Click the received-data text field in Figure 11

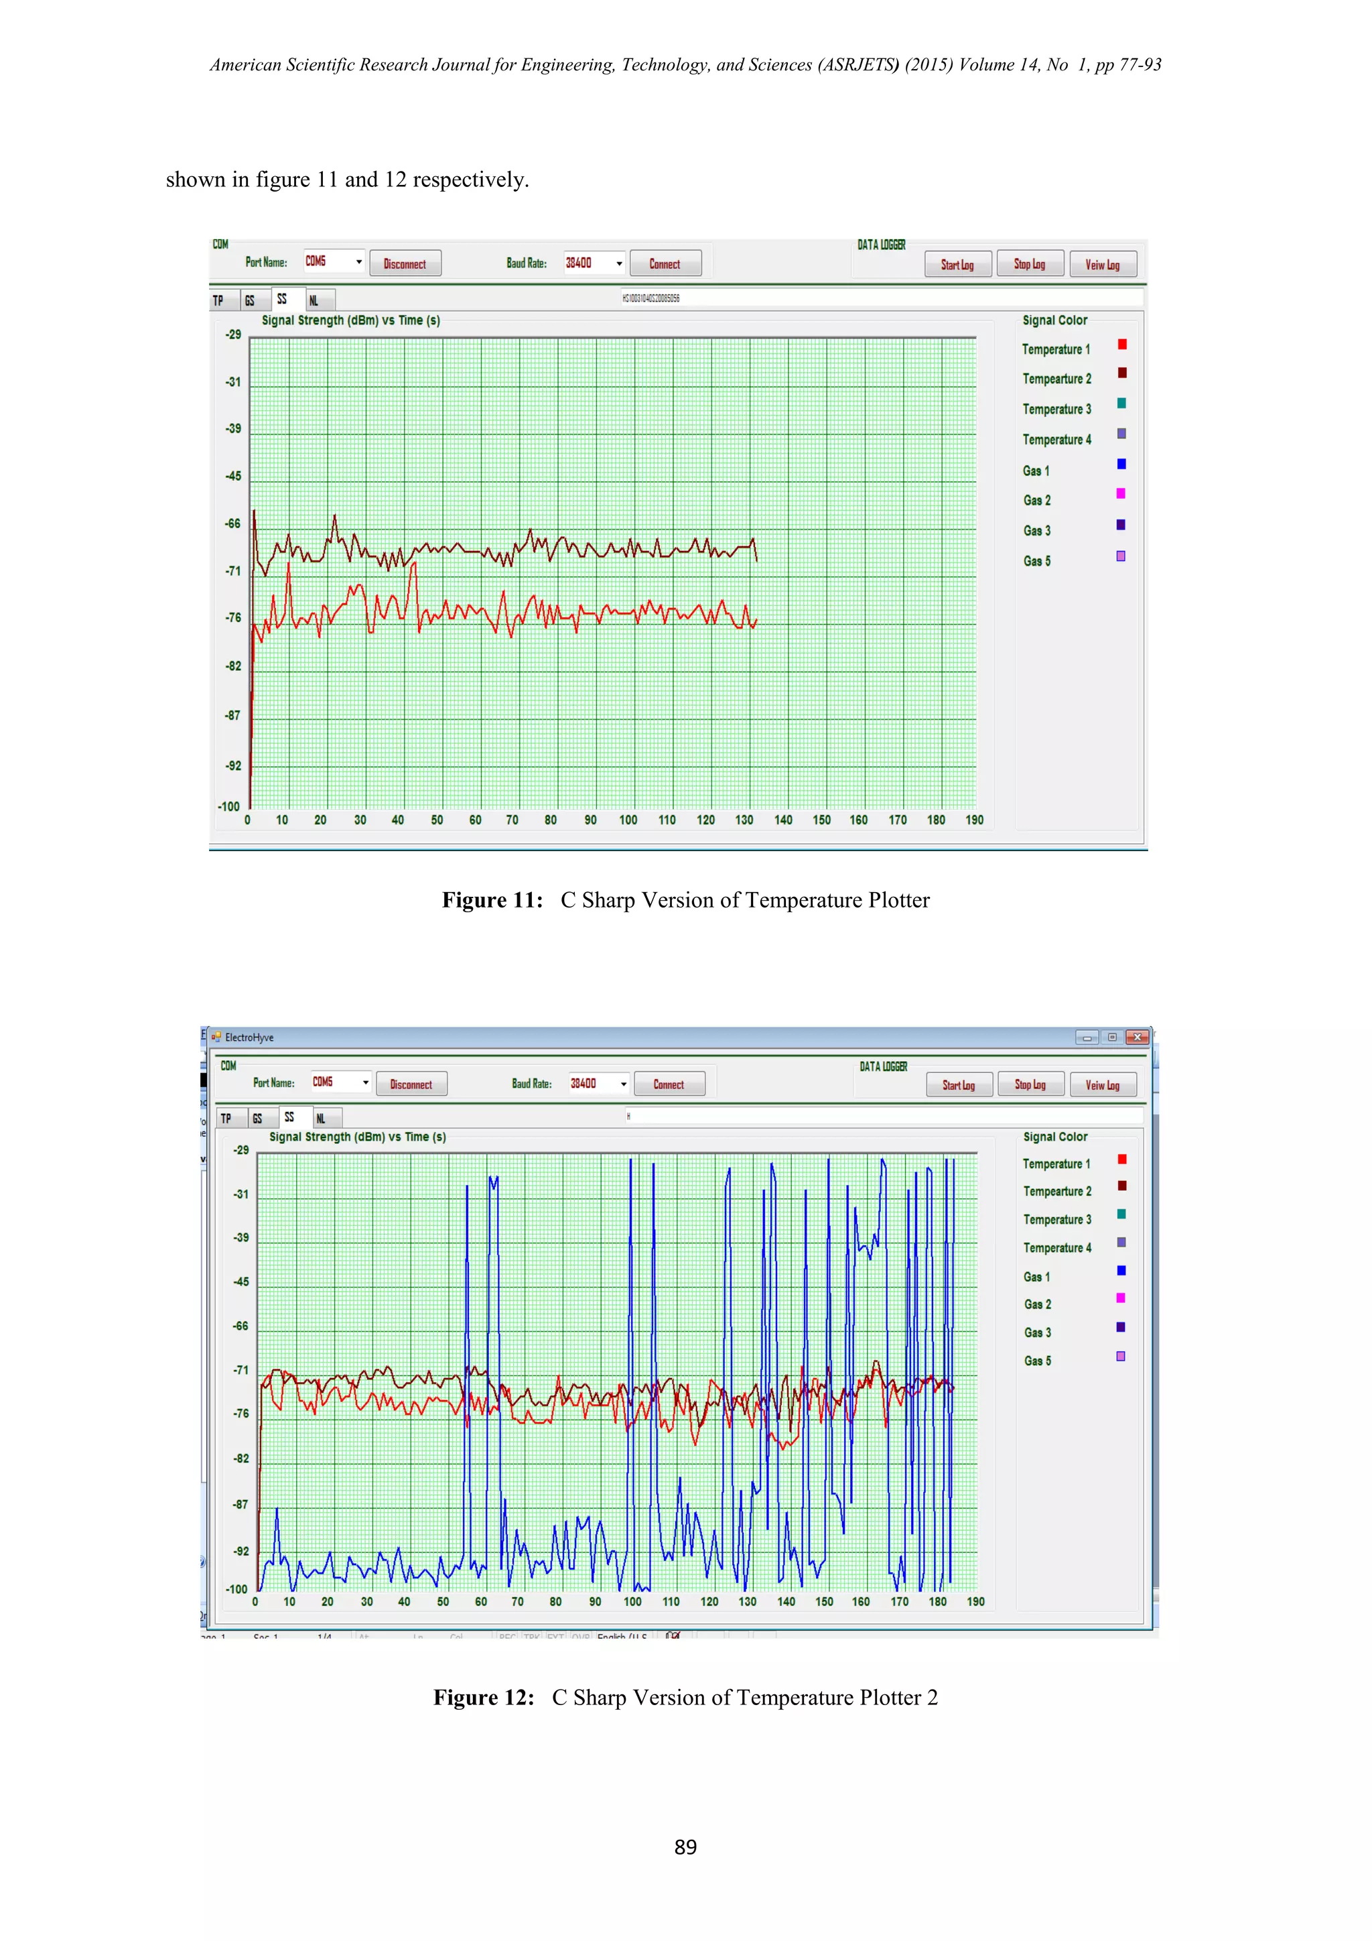coord(882,298)
